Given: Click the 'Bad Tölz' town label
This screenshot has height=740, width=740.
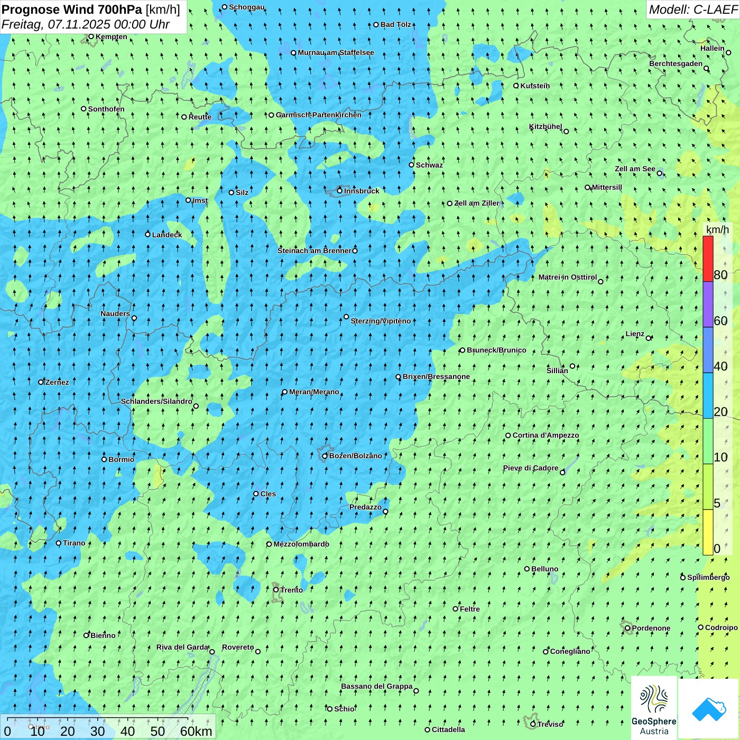Looking at the screenshot, I should (x=396, y=24).
